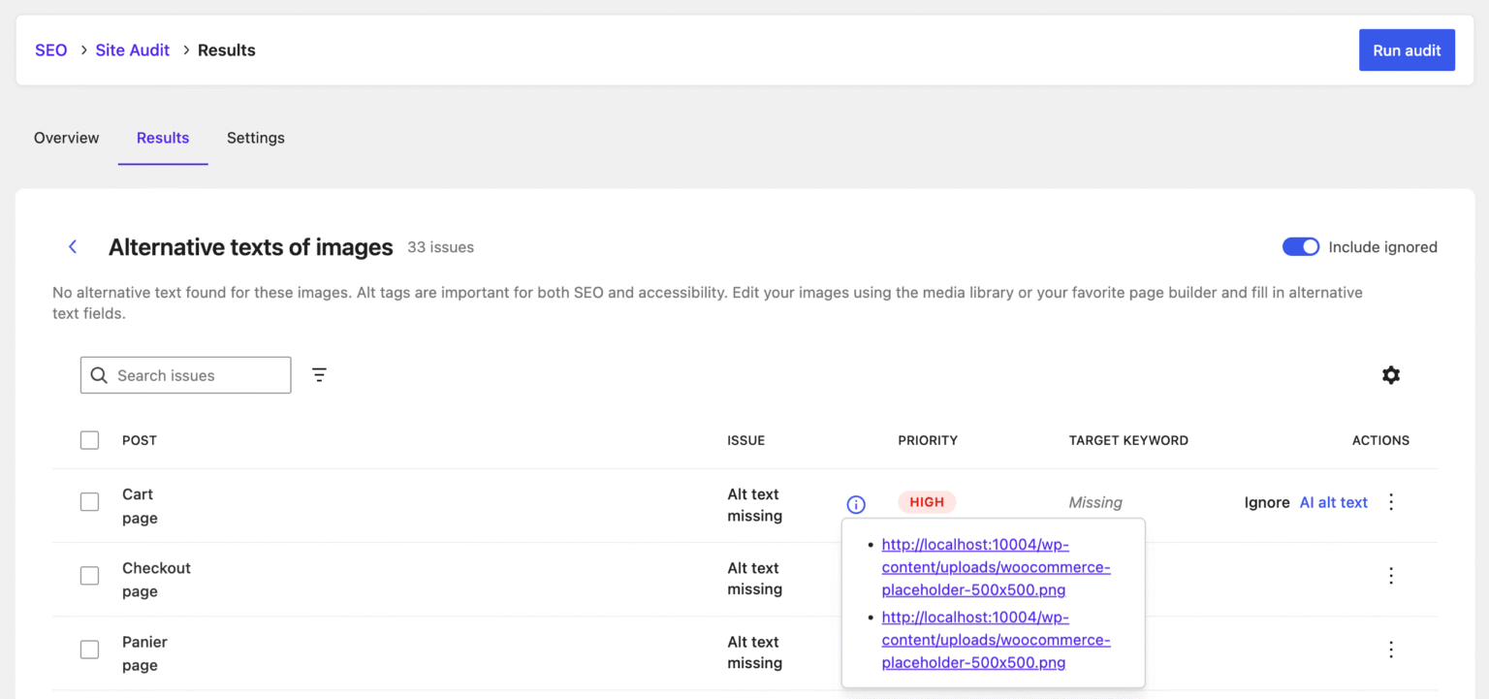Click the Checkout post title
The image size is (1489, 699).
click(x=156, y=568)
